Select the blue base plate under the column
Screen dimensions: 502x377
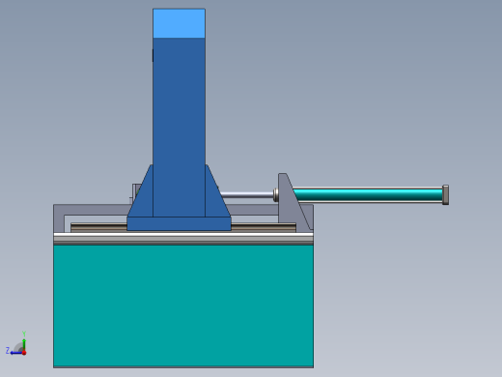[x=179, y=223]
